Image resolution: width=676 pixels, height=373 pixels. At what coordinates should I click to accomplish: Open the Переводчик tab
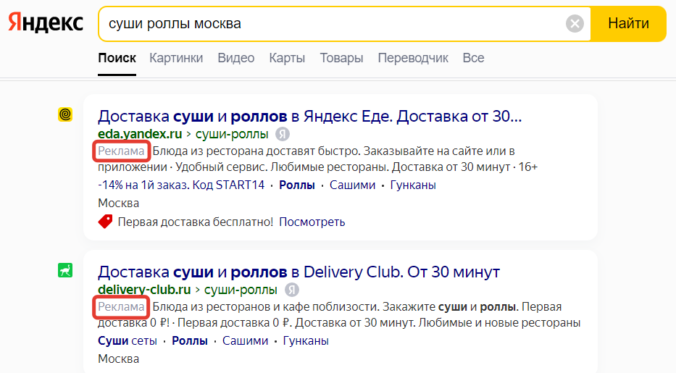413,58
